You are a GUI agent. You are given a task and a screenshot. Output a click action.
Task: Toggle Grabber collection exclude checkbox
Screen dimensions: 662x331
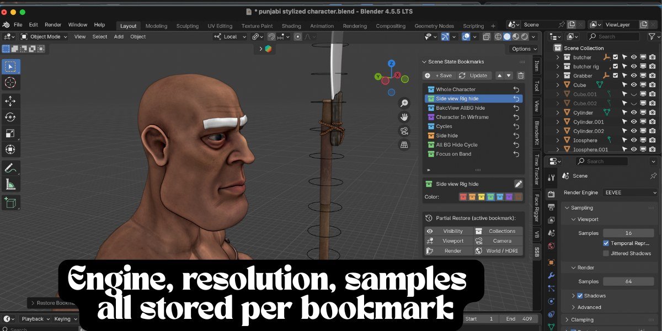point(616,76)
